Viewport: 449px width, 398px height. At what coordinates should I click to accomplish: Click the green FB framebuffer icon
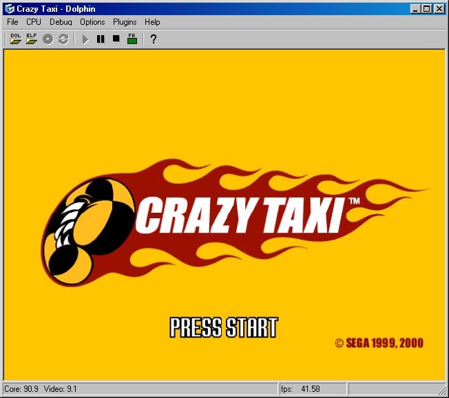[x=132, y=39]
